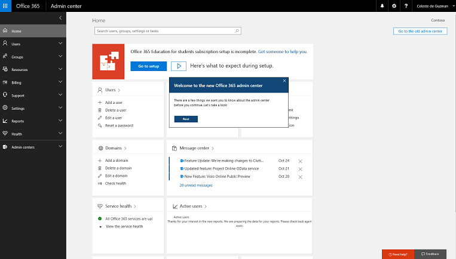Click the search magnifier icon
The image size is (456, 259).
[237, 30]
